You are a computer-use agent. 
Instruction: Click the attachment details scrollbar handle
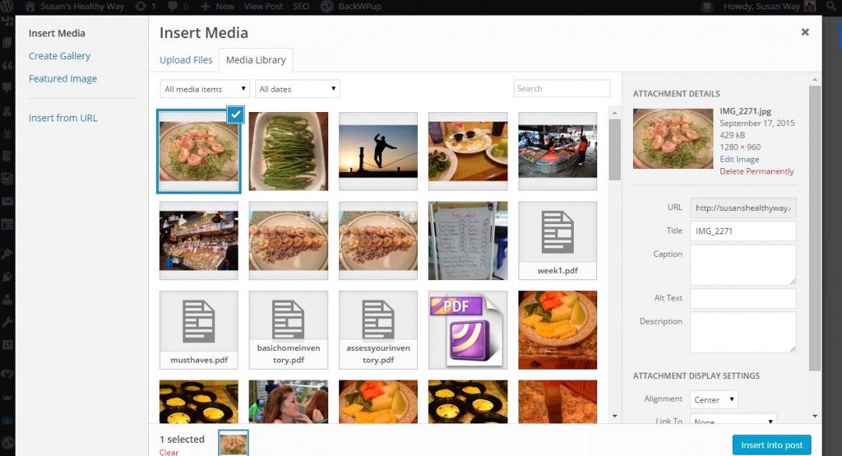(815, 228)
